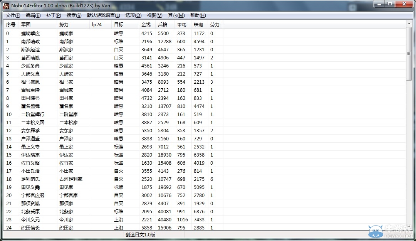Select the 佐竹义昭 legion cell
Screen dimensions: 416x241
click(30, 163)
